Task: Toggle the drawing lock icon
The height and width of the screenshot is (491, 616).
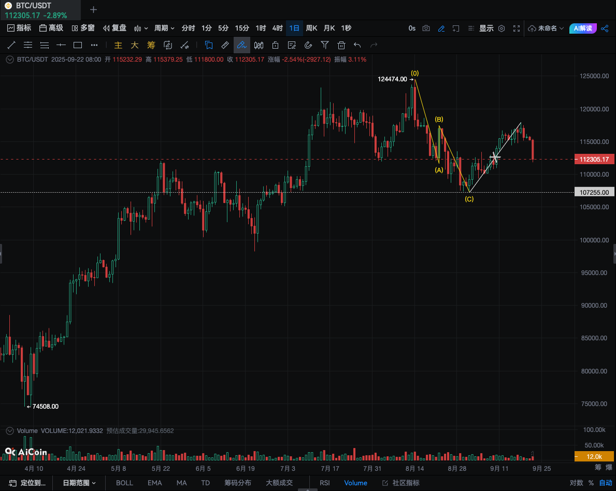Action: [276, 45]
